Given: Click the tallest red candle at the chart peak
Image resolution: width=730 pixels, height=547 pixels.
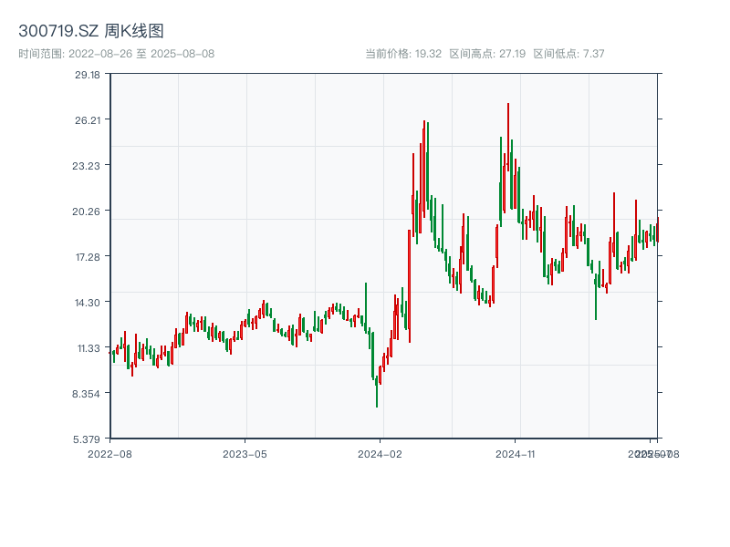Looking at the screenshot, I should [508, 146].
